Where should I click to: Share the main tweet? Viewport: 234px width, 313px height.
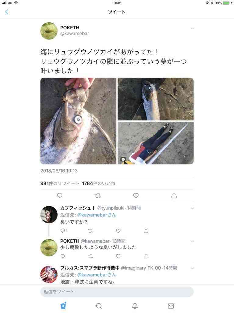[x=174, y=195]
